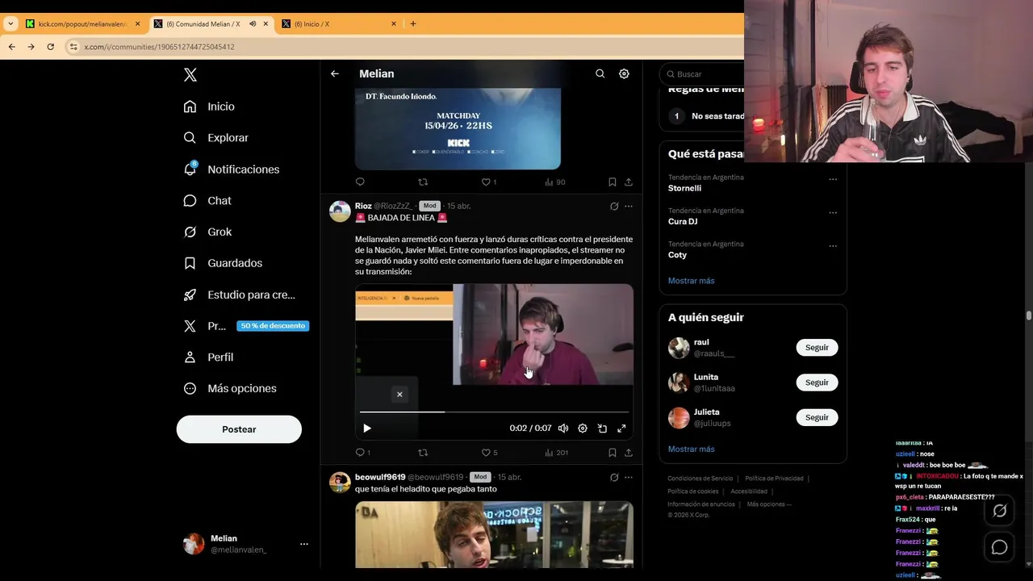
Task: Open Grok in the sidebar
Action: click(207, 232)
